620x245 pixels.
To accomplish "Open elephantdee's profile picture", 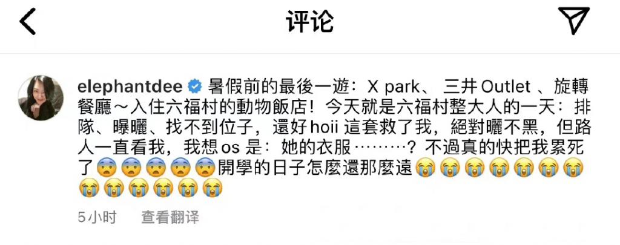I will click(41, 97).
